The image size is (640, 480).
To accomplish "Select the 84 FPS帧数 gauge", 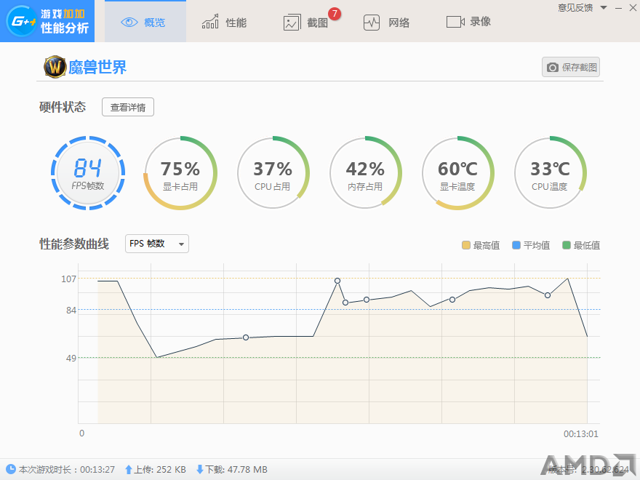I will point(88,173).
